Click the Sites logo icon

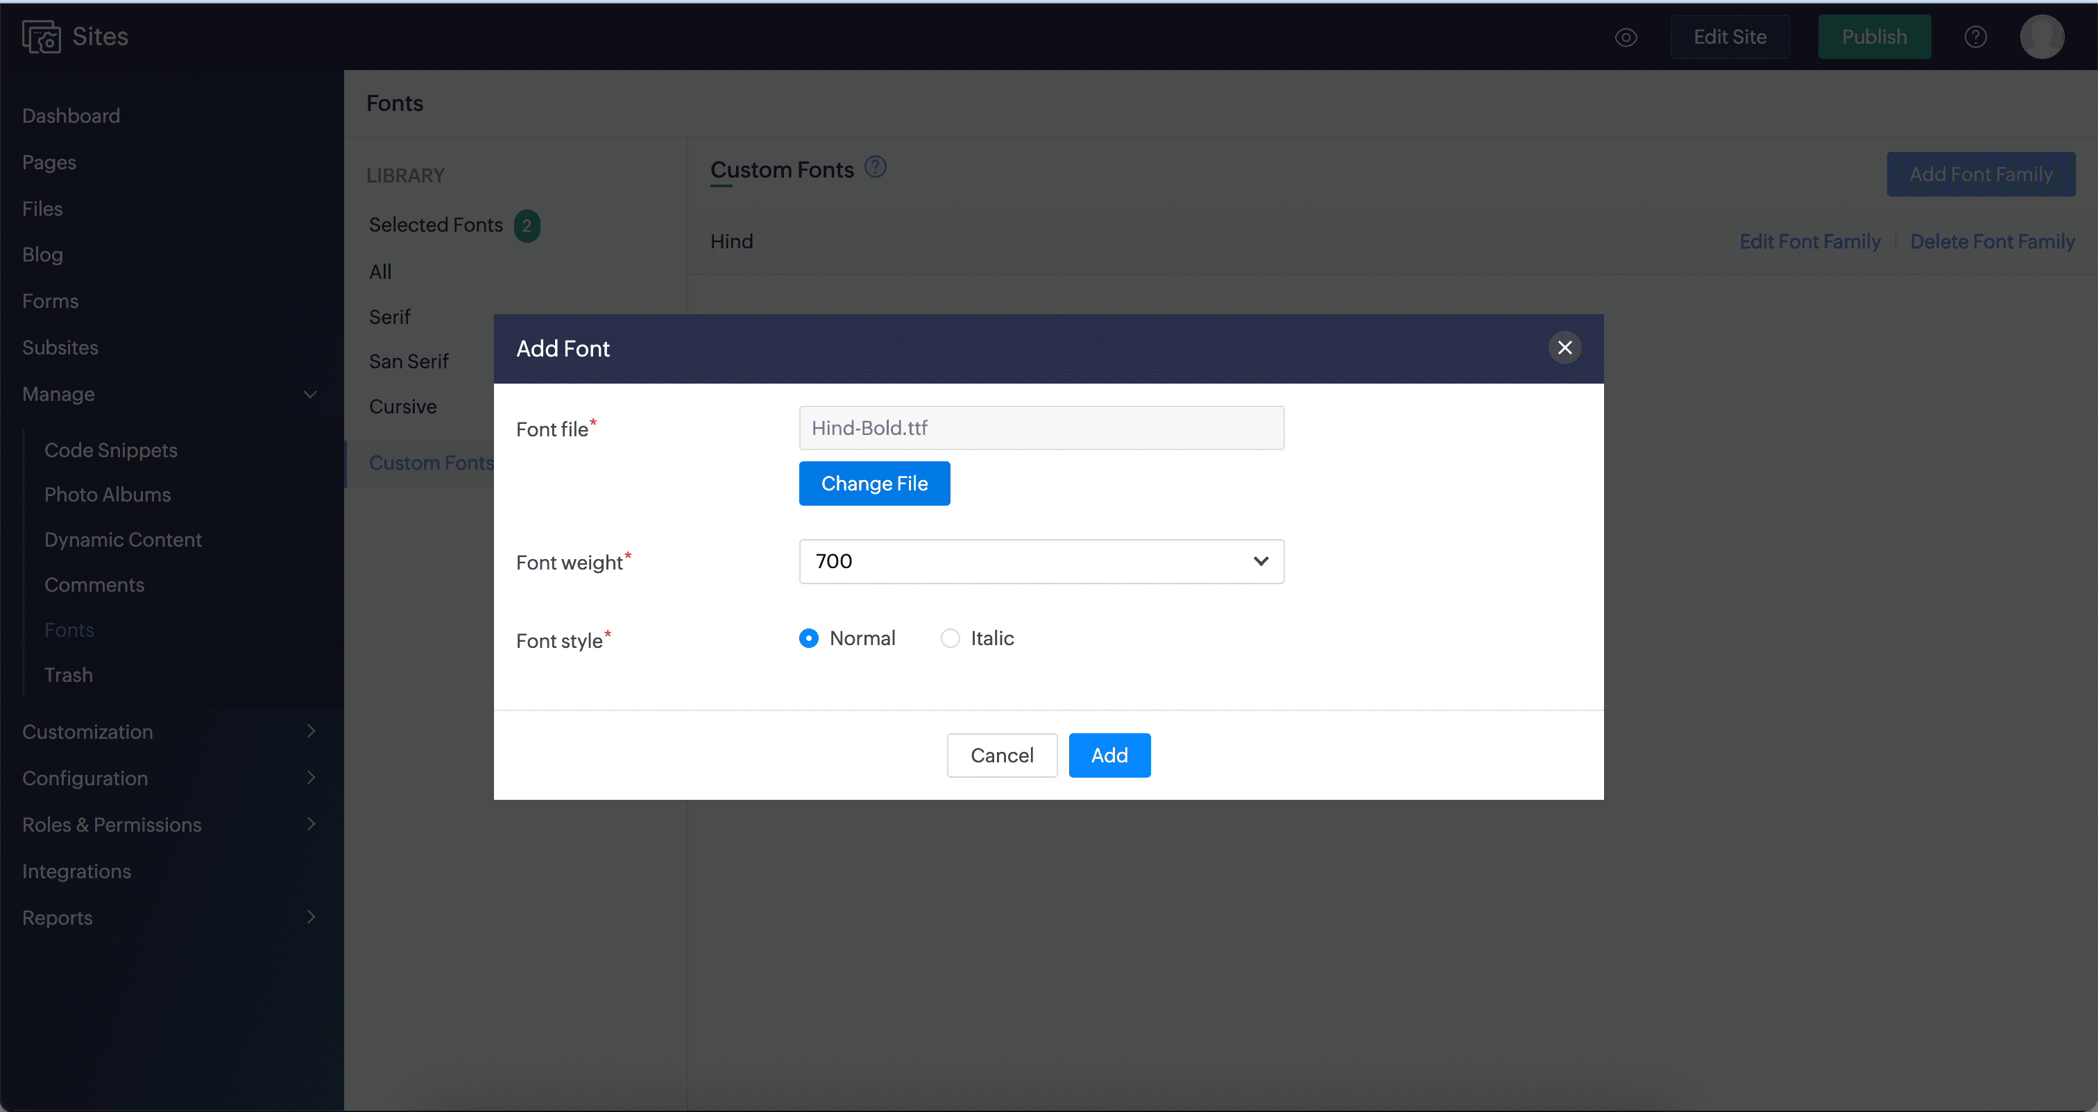pyautogui.click(x=41, y=37)
